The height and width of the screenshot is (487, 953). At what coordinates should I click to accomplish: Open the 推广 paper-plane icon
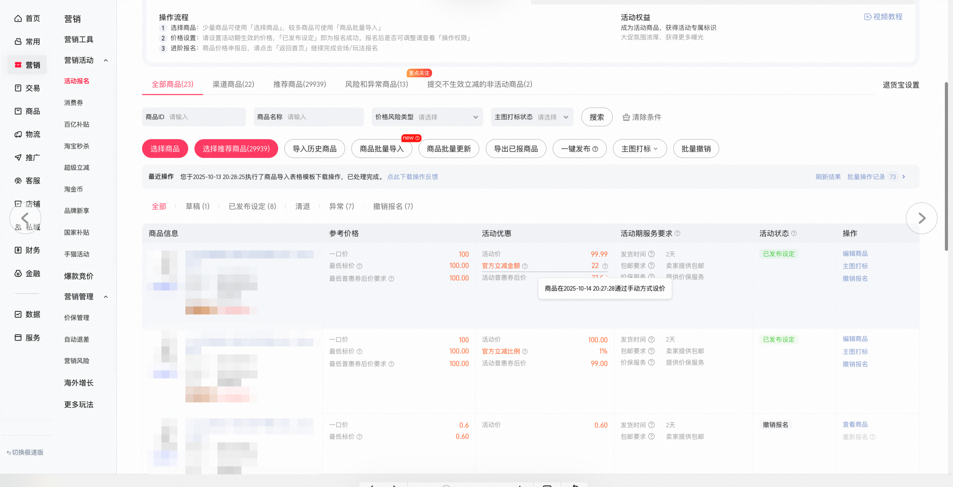click(18, 158)
